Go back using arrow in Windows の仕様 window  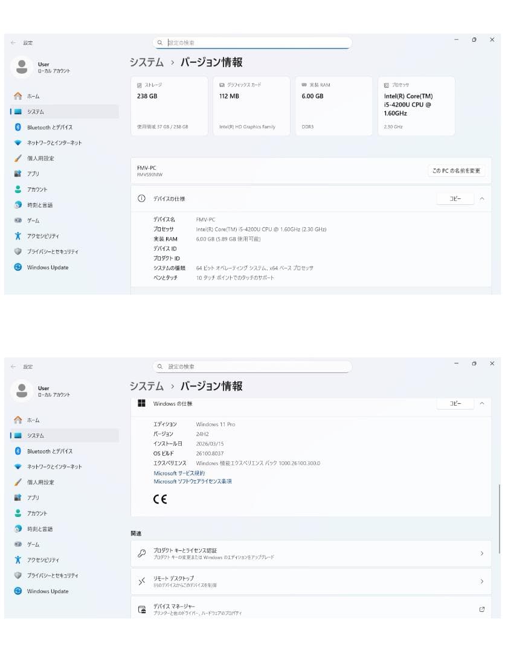13,366
